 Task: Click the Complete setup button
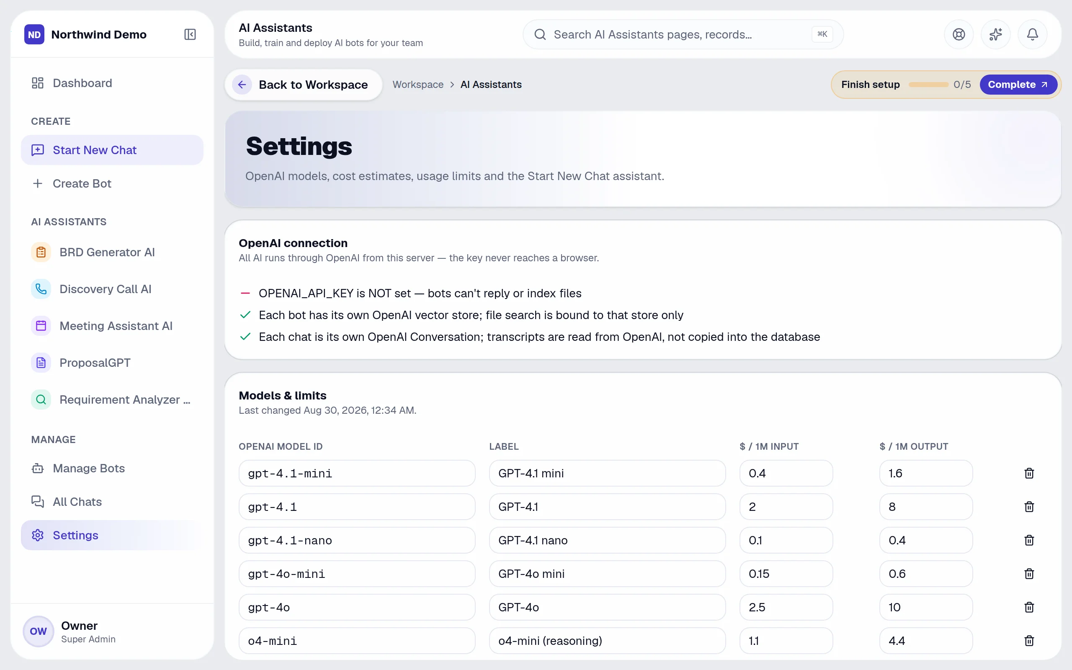[x=1018, y=85]
